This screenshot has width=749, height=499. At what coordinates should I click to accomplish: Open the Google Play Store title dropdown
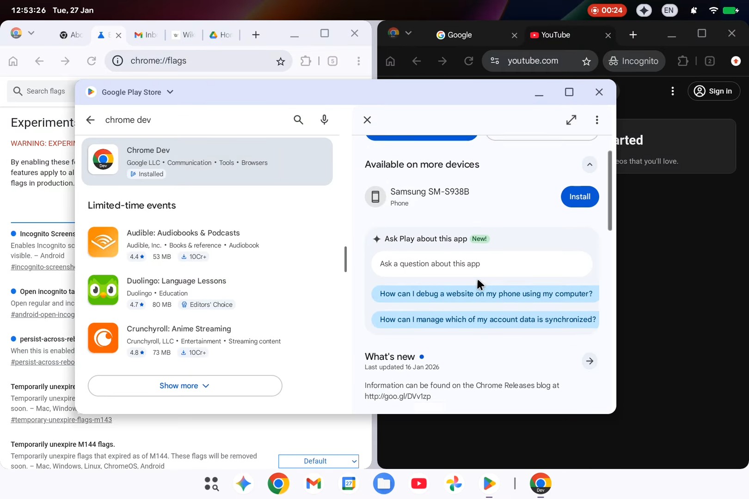[x=170, y=92]
